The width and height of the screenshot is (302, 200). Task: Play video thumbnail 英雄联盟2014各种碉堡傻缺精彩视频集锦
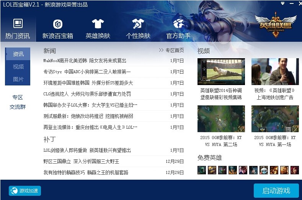tap(221, 72)
